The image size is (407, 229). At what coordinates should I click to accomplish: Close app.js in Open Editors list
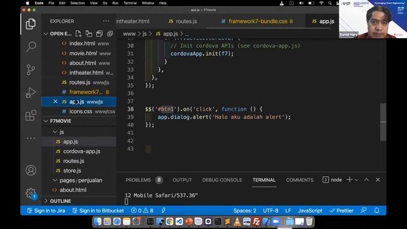tap(55, 102)
